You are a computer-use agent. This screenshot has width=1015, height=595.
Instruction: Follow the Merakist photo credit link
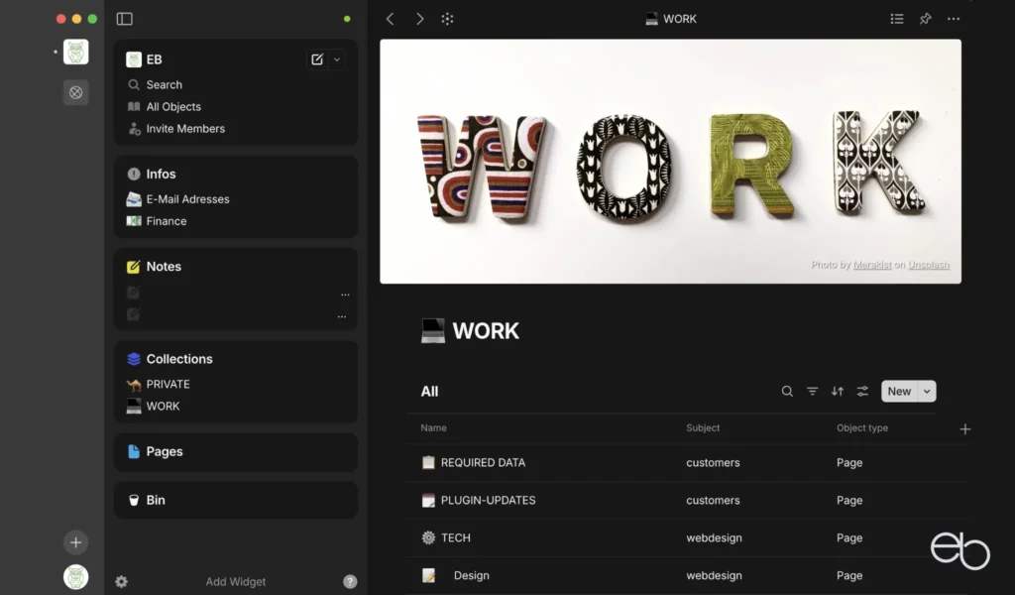[x=872, y=265]
